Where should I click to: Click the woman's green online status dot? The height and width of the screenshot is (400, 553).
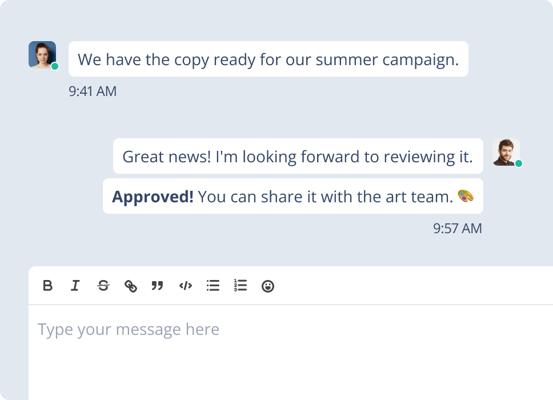coord(55,66)
